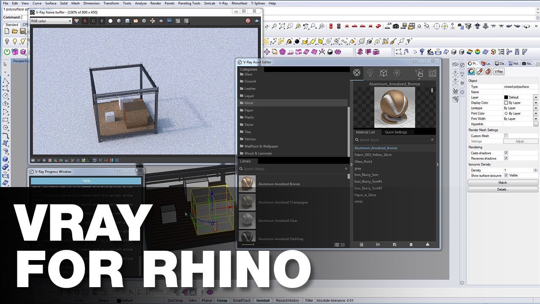Open the Settings gear in Asset Editor
This screenshot has width=540, height=304.
pyautogui.click(x=397, y=73)
